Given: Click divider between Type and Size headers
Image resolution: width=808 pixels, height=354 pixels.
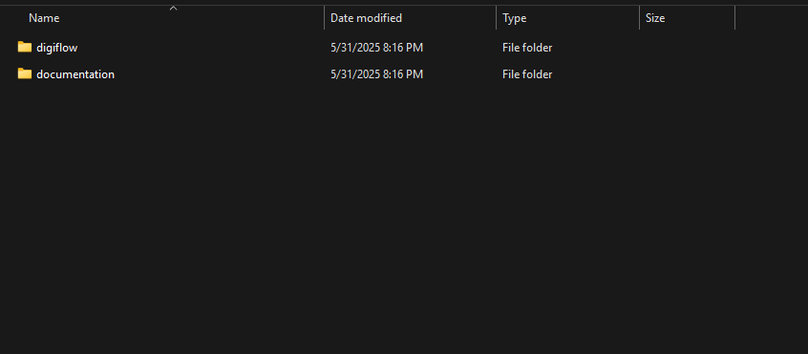Looking at the screenshot, I should tap(640, 18).
